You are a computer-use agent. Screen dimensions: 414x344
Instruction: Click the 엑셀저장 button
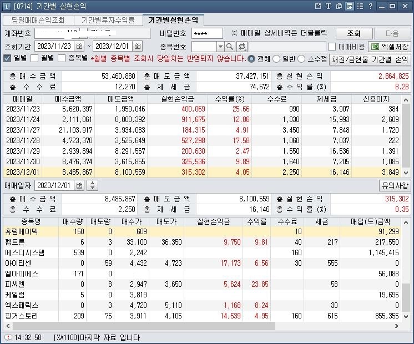tap(390, 47)
